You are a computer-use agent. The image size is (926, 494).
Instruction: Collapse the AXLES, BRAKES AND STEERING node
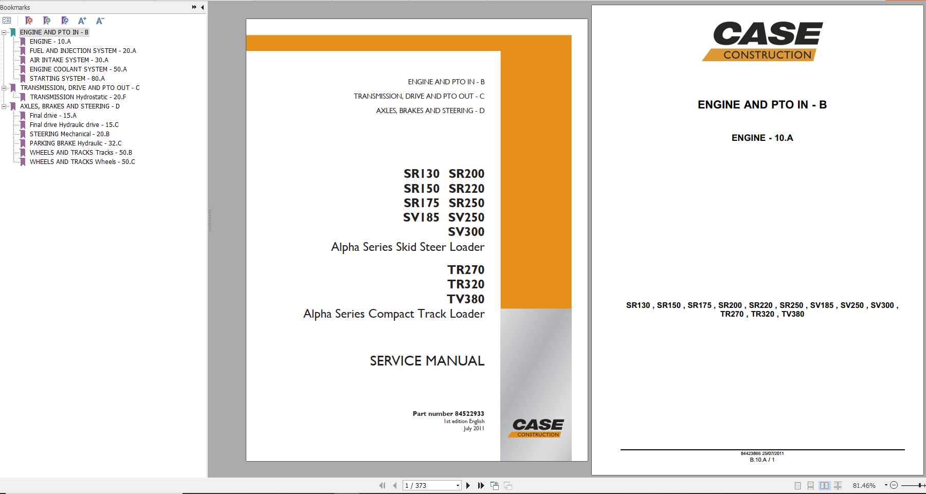tap(4, 106)
